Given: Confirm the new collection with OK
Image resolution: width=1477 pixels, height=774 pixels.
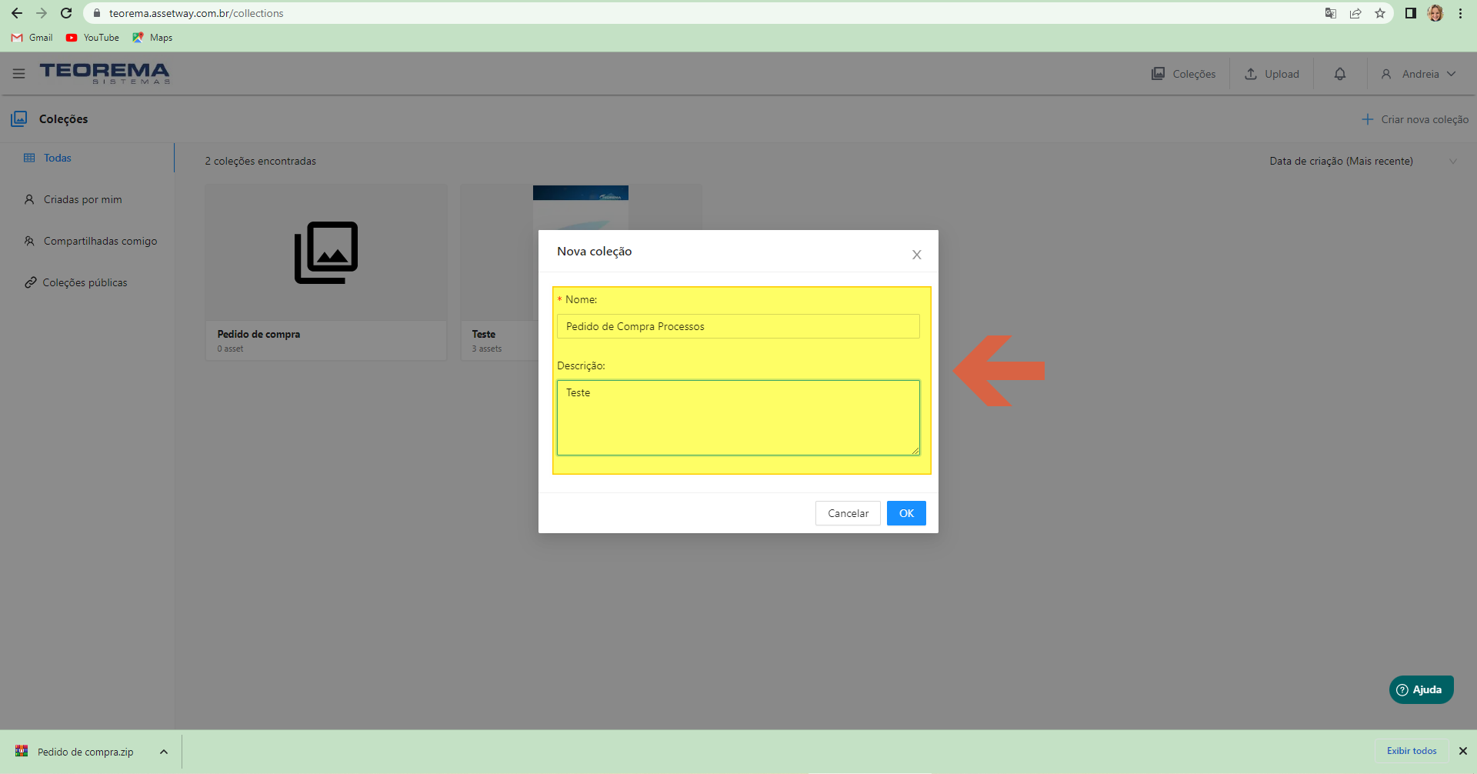Looking at the screenshot, I should (x=906, y=513).
